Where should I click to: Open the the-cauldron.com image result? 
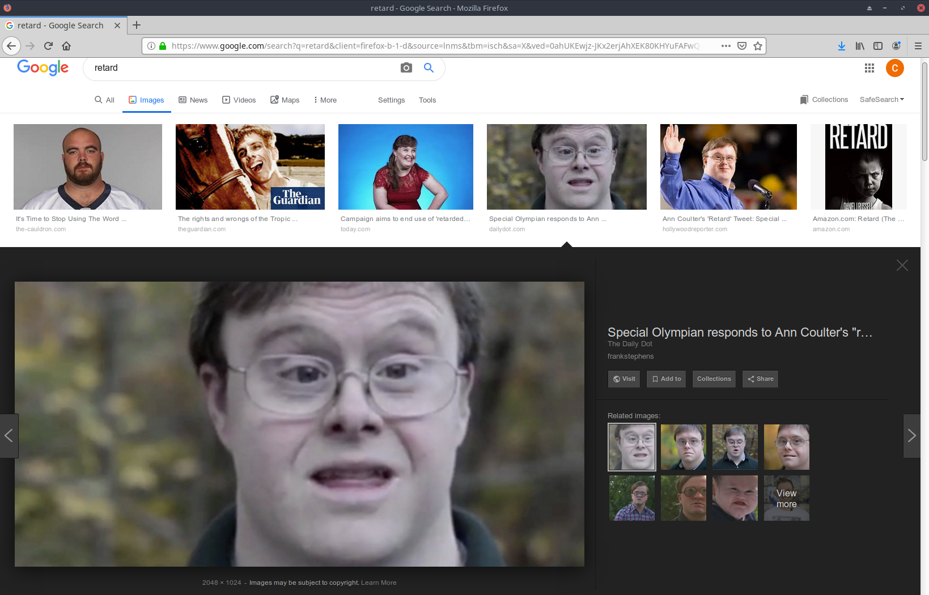pos(88,167)
